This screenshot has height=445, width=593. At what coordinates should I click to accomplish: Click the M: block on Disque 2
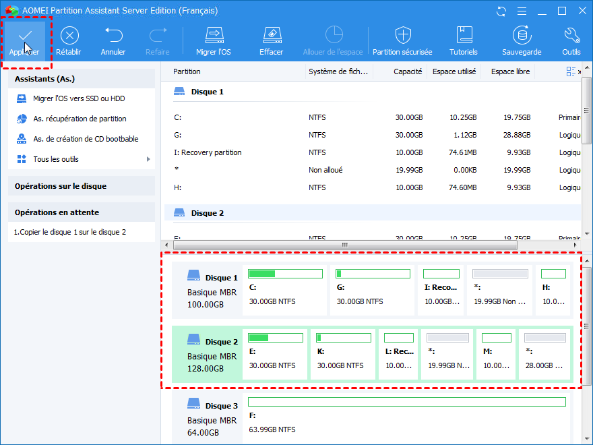(x=496, y=354)
